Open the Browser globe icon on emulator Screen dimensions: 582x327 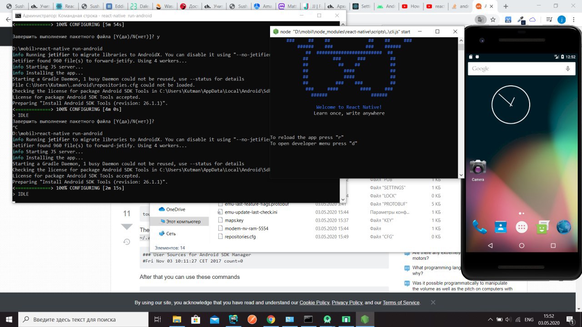tap(563, 226)
